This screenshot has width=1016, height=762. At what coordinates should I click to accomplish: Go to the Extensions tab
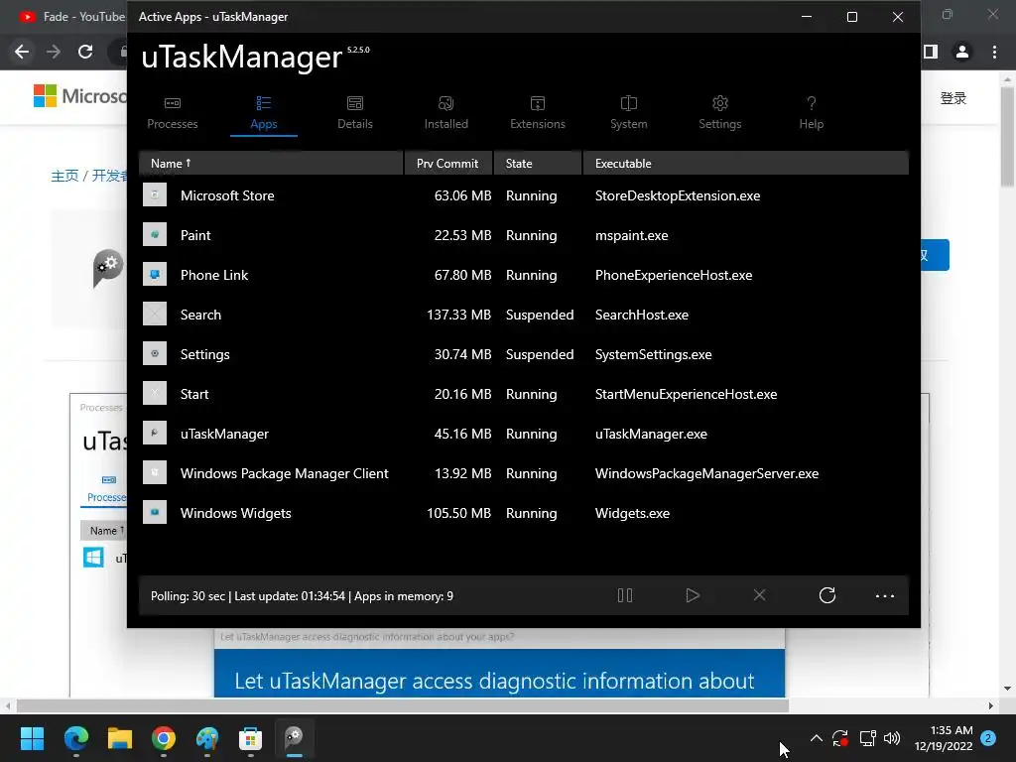click(537, 113)
